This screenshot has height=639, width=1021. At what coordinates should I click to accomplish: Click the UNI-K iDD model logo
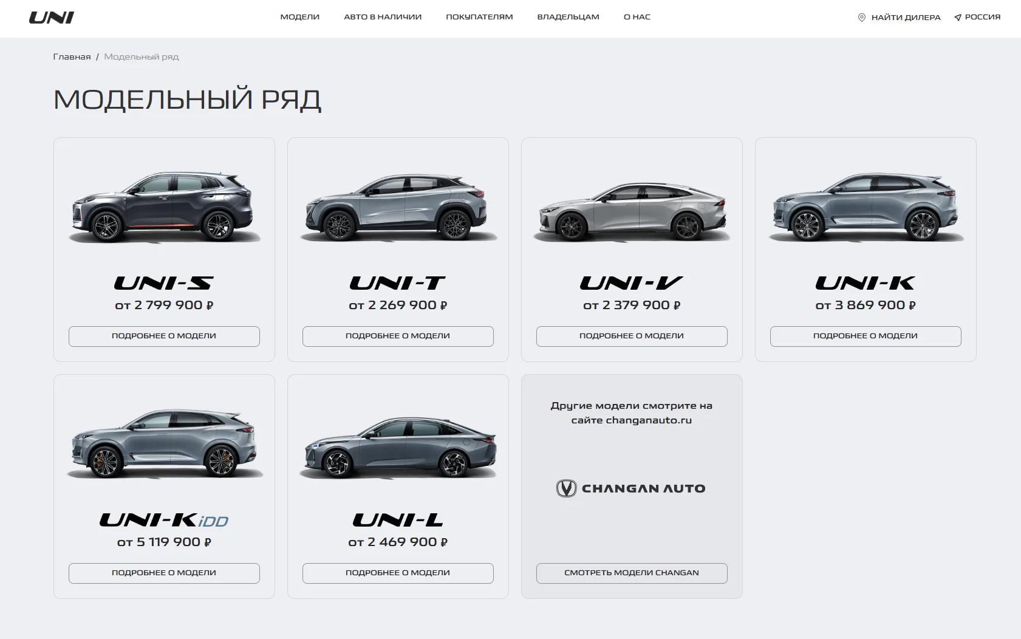click(164, 520)
